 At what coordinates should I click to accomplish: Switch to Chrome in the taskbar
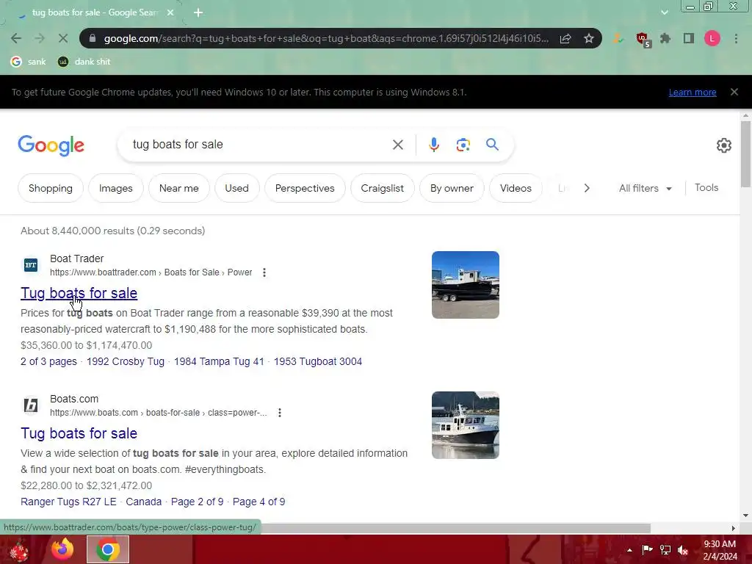click(x=108, y=549)
